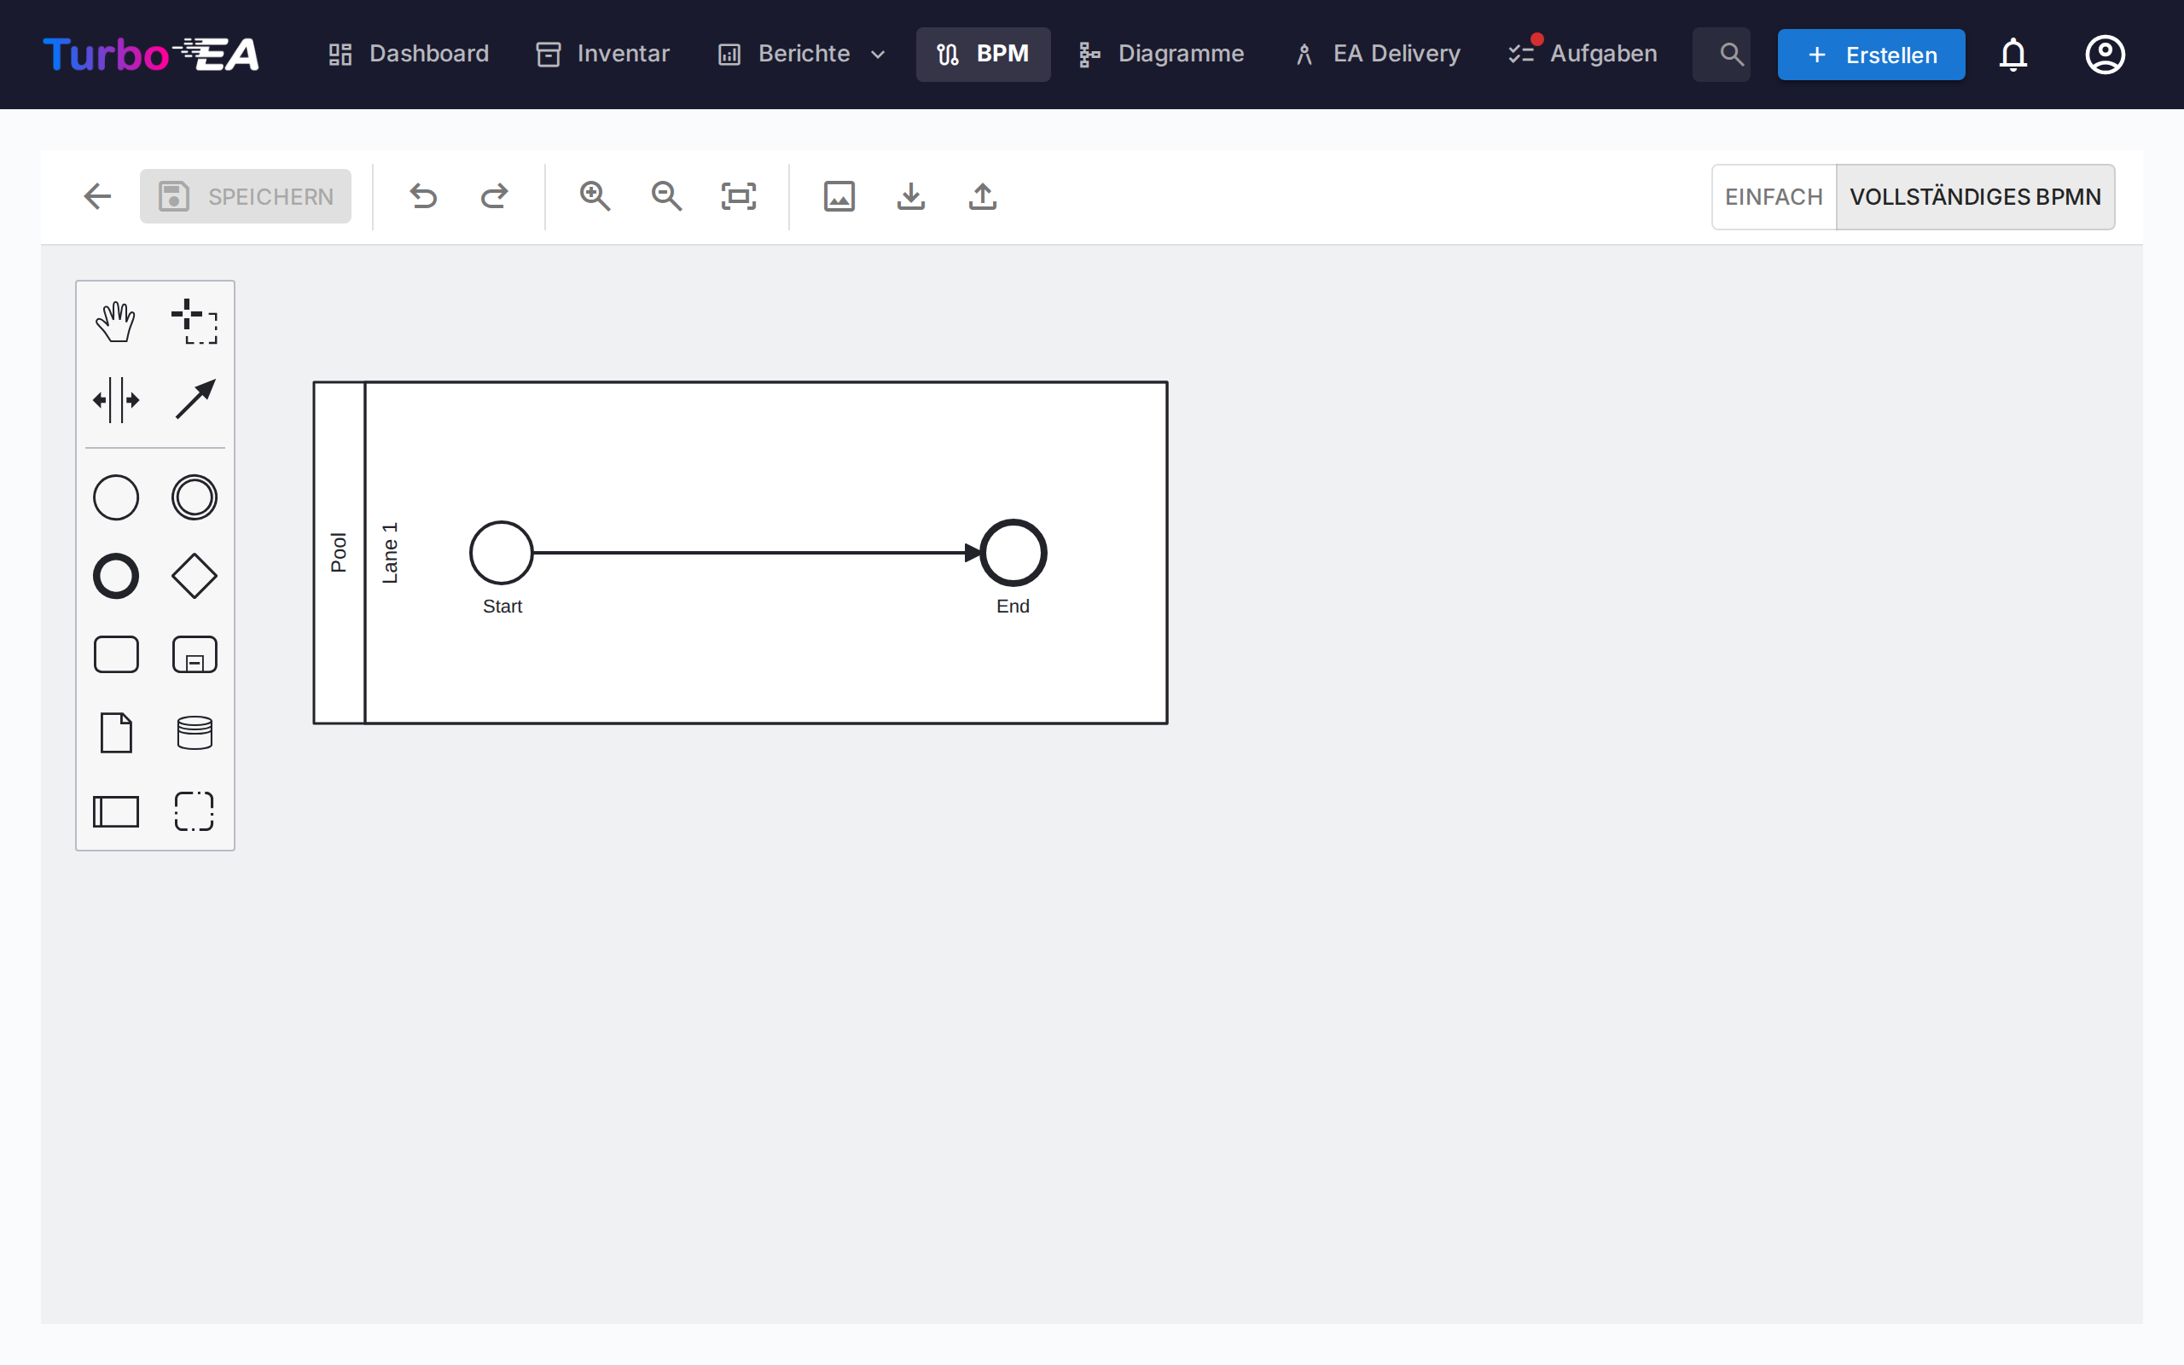Activate the Lasso selection tool

pos(195,322)
